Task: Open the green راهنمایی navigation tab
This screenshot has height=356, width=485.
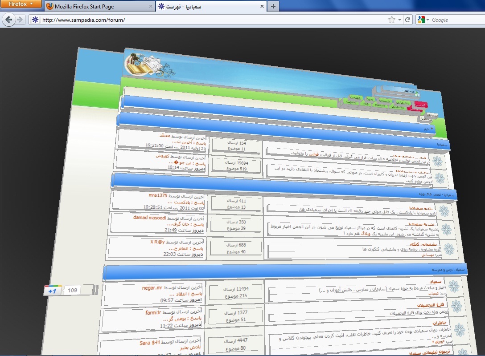Action: [403, 102]
